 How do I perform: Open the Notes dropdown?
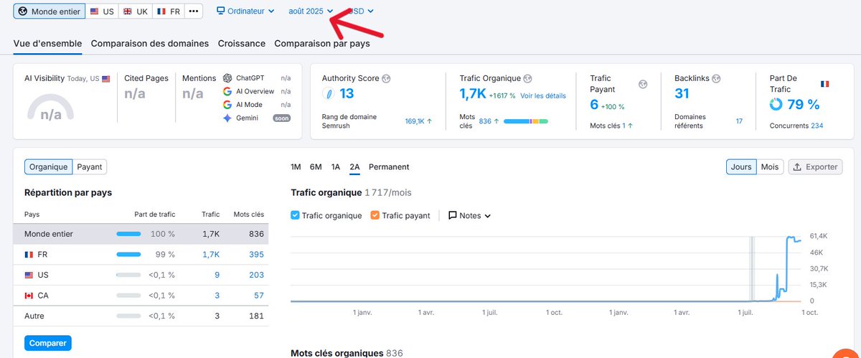[469, 215]
